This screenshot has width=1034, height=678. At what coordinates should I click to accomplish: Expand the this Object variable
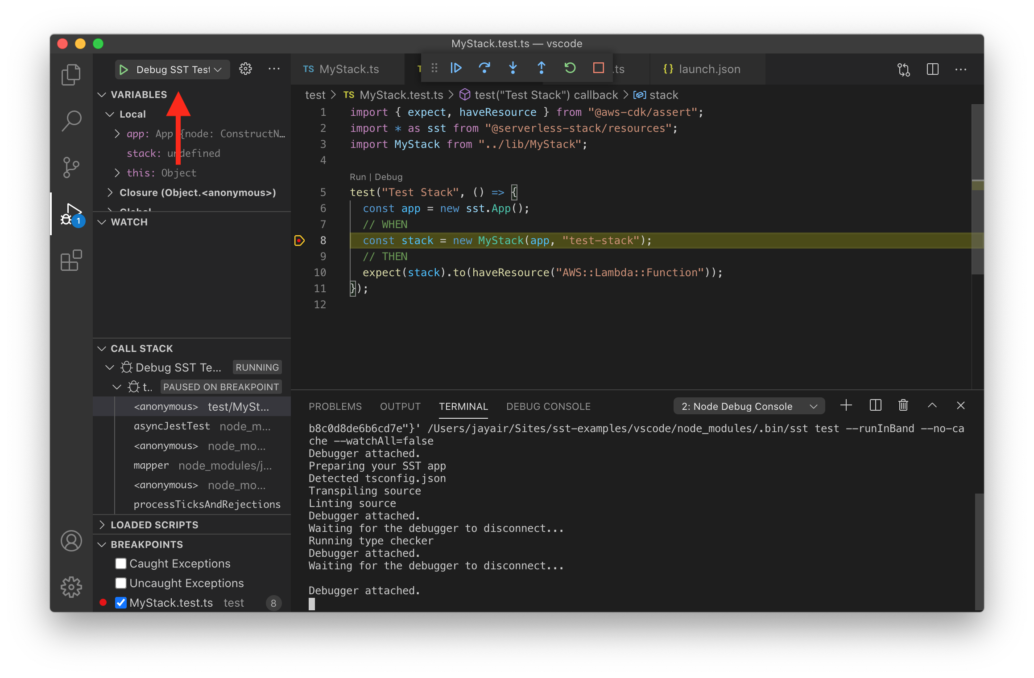(117, 173)
